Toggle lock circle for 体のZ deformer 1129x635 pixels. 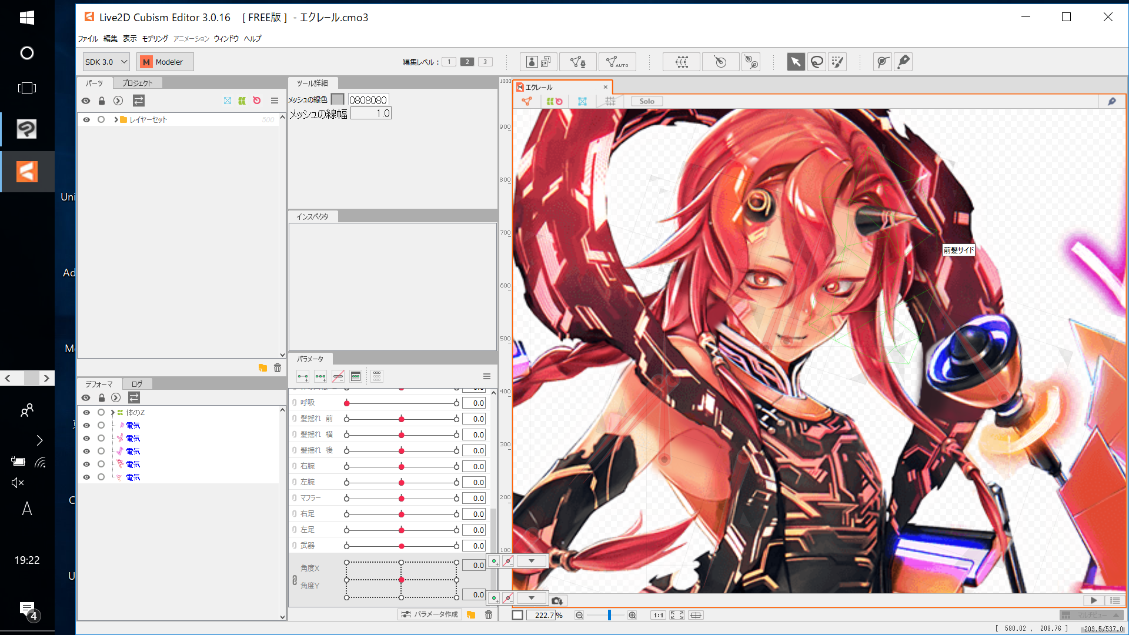click(x=101, y=413)
